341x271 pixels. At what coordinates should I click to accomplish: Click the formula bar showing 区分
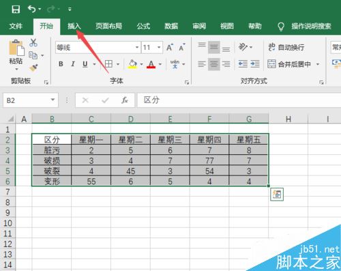click(239, 100)
